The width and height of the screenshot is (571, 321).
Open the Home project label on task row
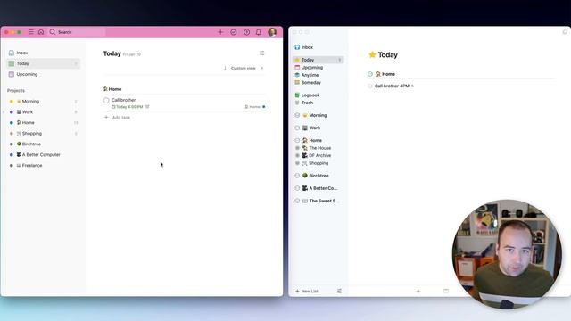[x=254, y=107]
